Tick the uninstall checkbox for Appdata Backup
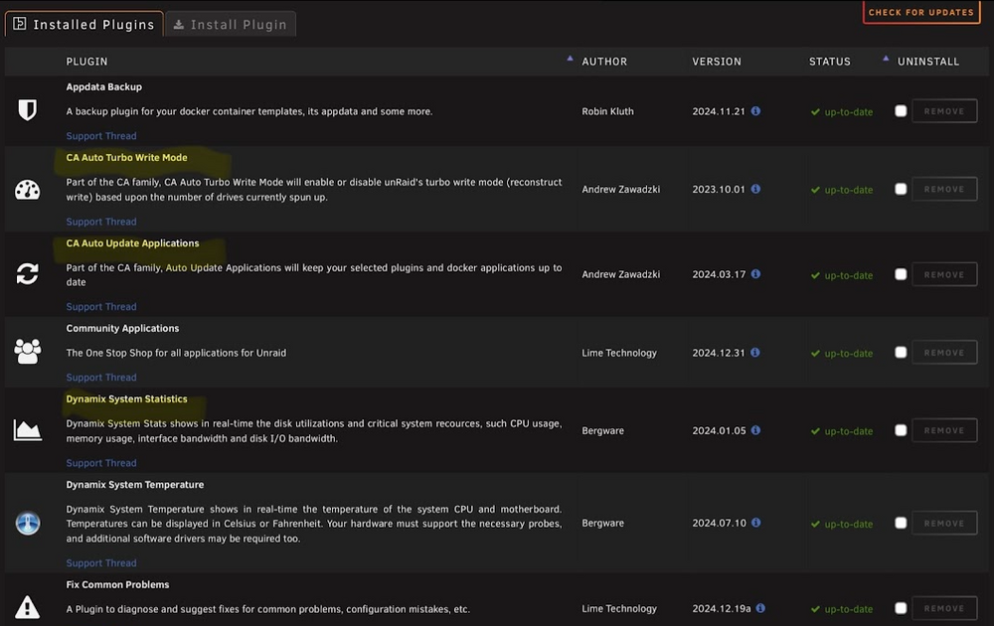Image resolution: width=994 pixels, height=626 pixels. click(901, 111)
